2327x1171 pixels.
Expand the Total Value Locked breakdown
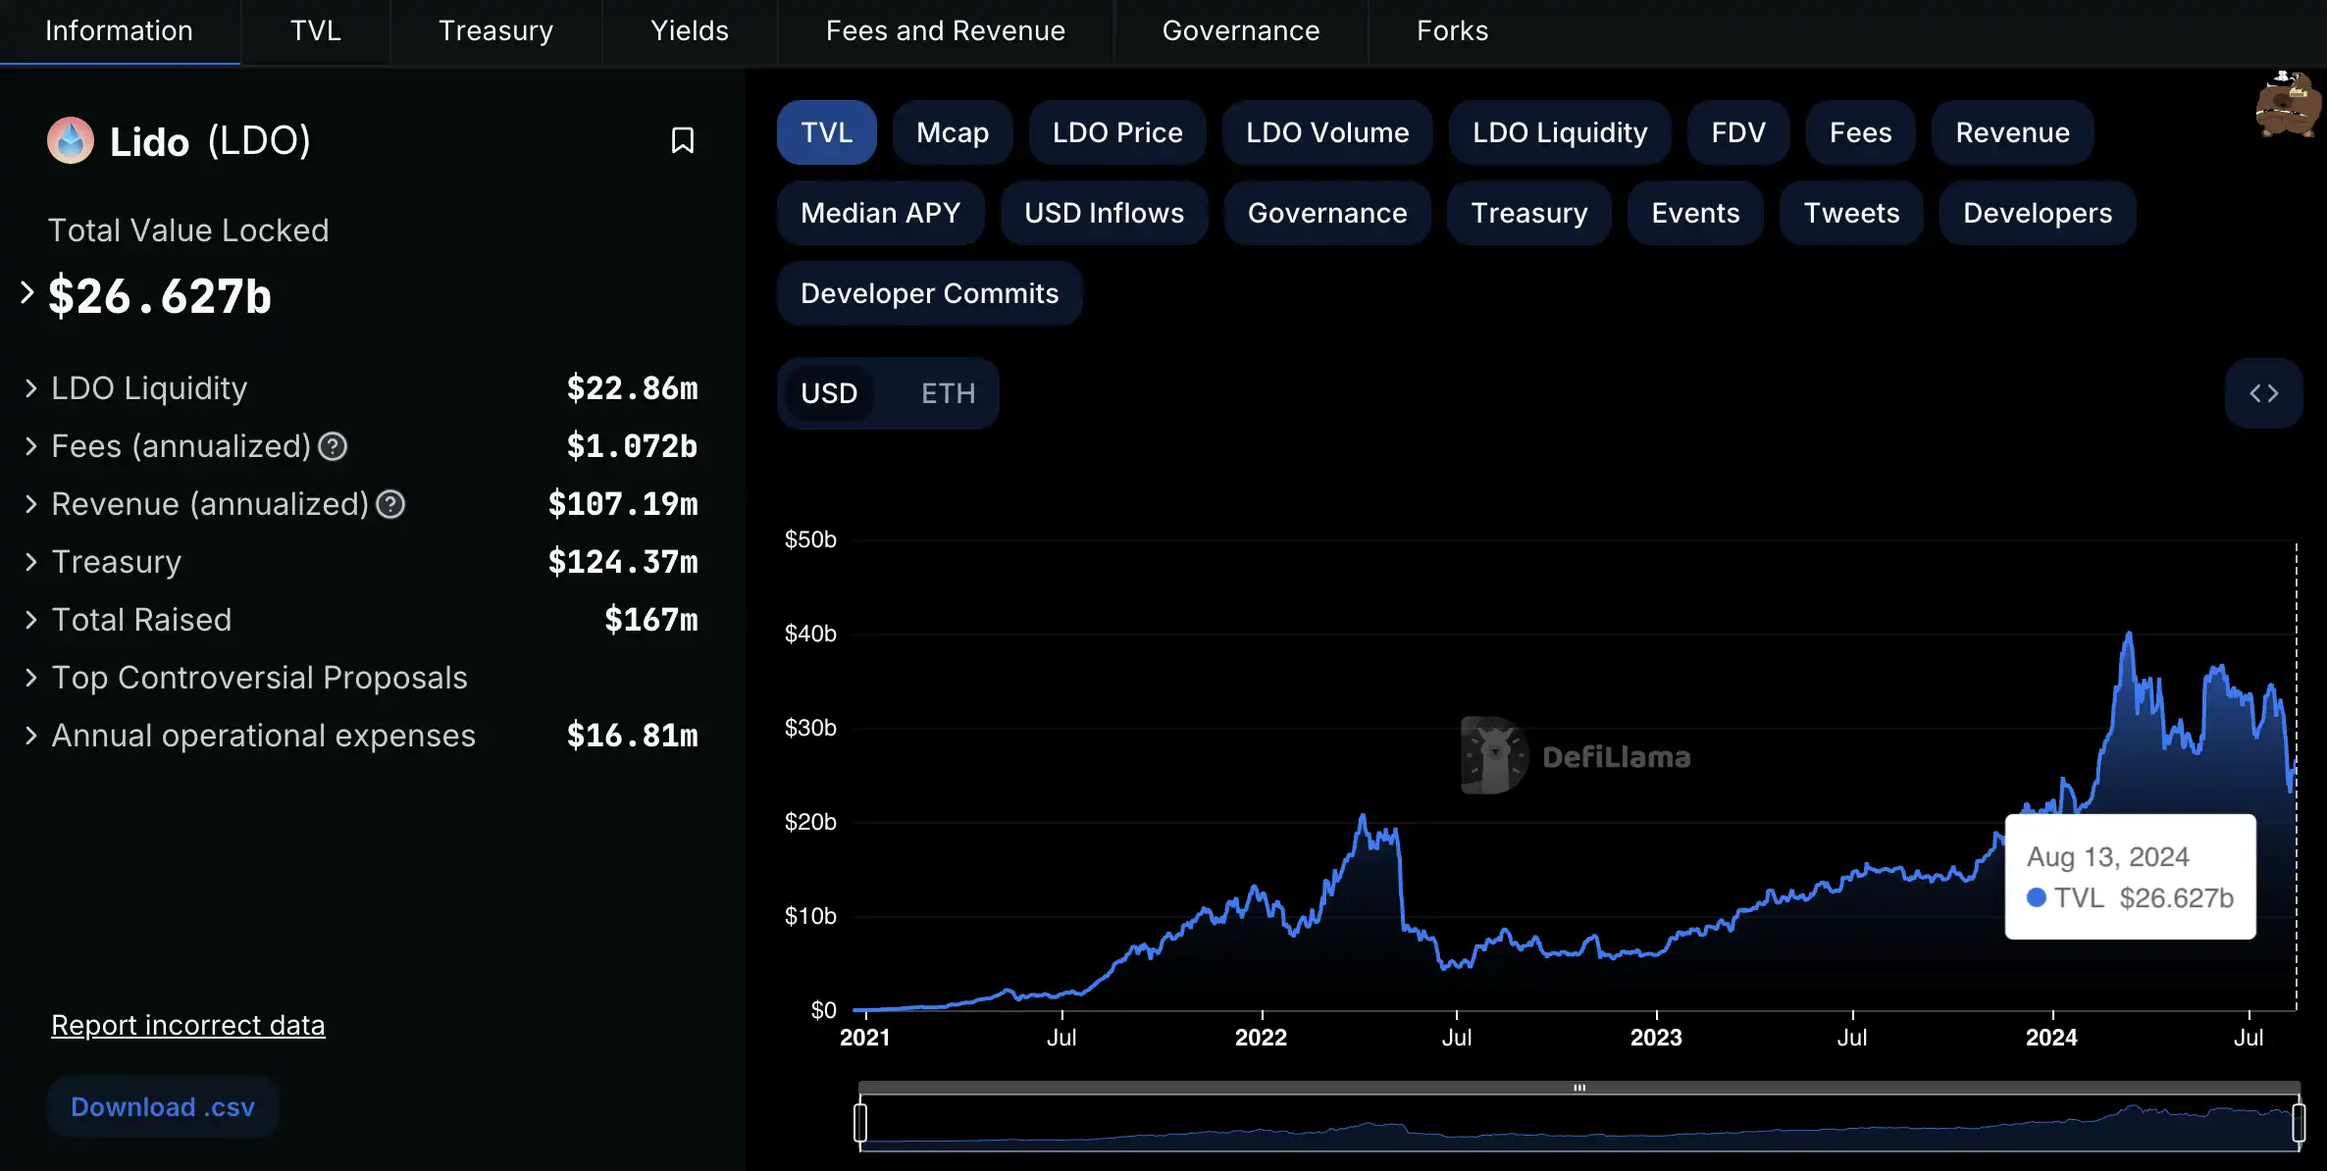point(27,292)
